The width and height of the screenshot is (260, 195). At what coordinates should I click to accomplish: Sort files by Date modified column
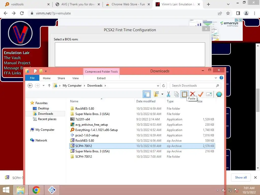[x=146, y=101]
